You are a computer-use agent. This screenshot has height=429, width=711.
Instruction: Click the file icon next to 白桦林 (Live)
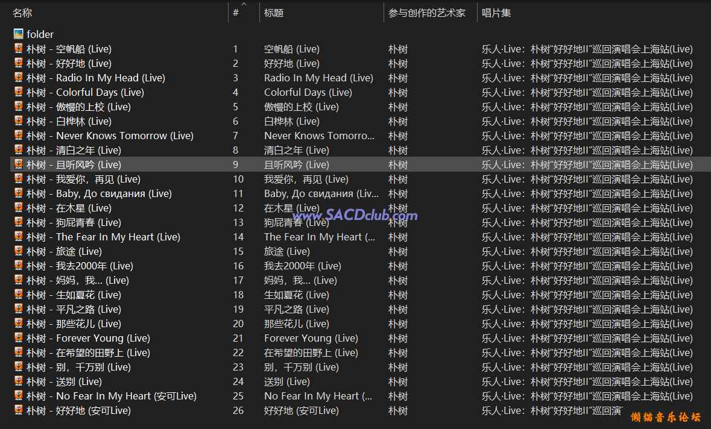coord(19,121)
